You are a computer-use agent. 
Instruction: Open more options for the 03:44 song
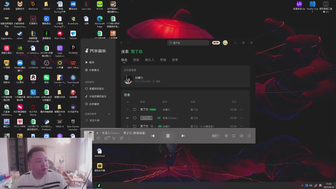(x=241, y=118)
